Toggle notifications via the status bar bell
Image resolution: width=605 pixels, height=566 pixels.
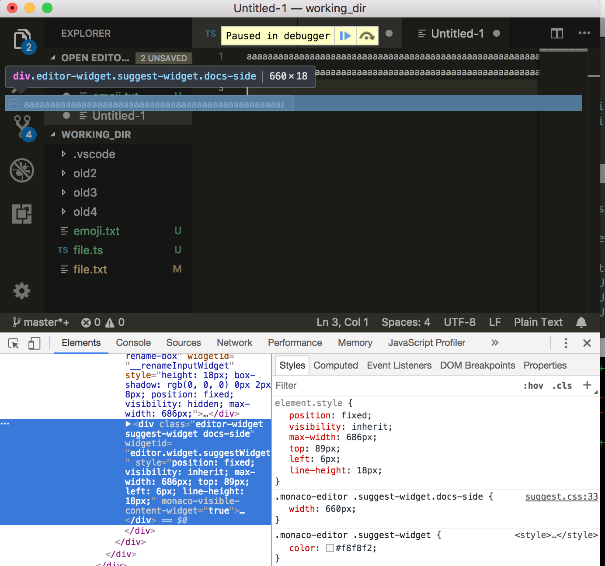[x=581, y=322]
